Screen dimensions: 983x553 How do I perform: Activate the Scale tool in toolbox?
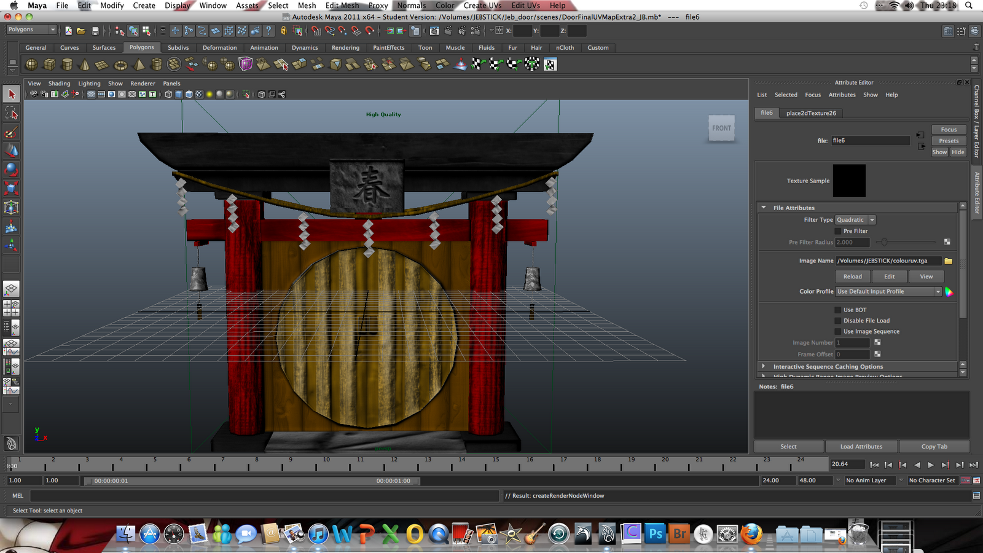click(x=11, y=189)
